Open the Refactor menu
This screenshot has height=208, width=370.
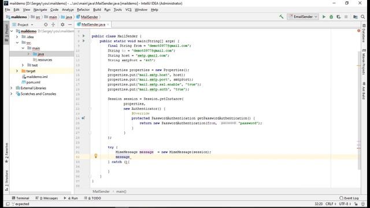(83, 10)
